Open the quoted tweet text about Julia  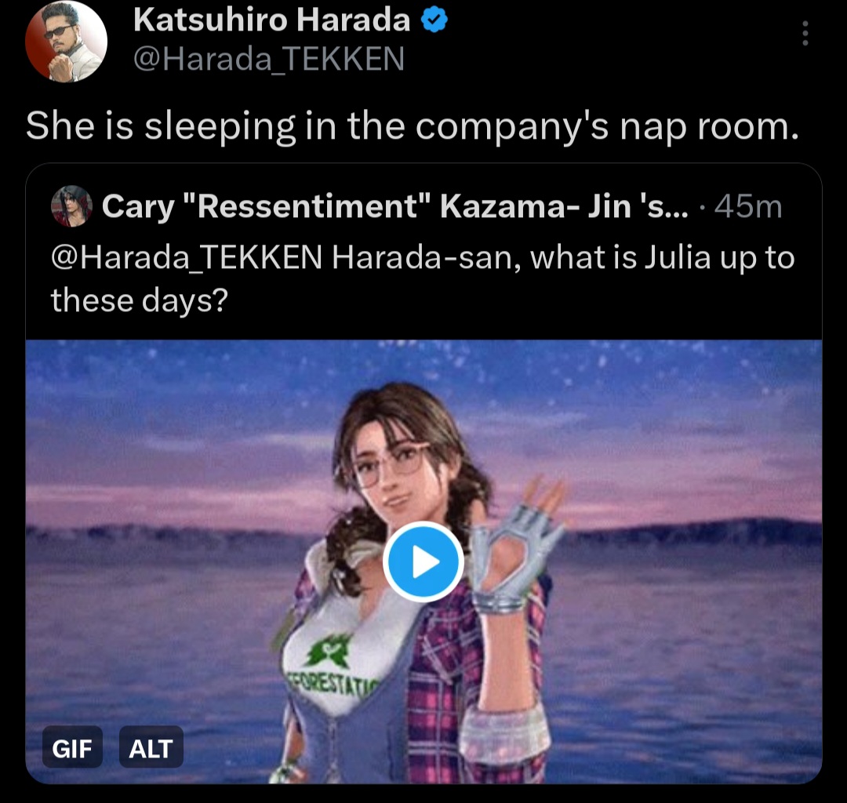point(423,278)
